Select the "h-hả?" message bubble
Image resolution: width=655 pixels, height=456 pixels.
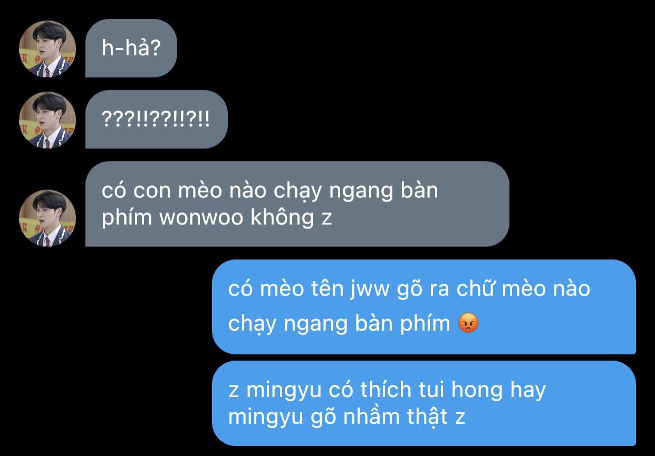click(131, 48)
